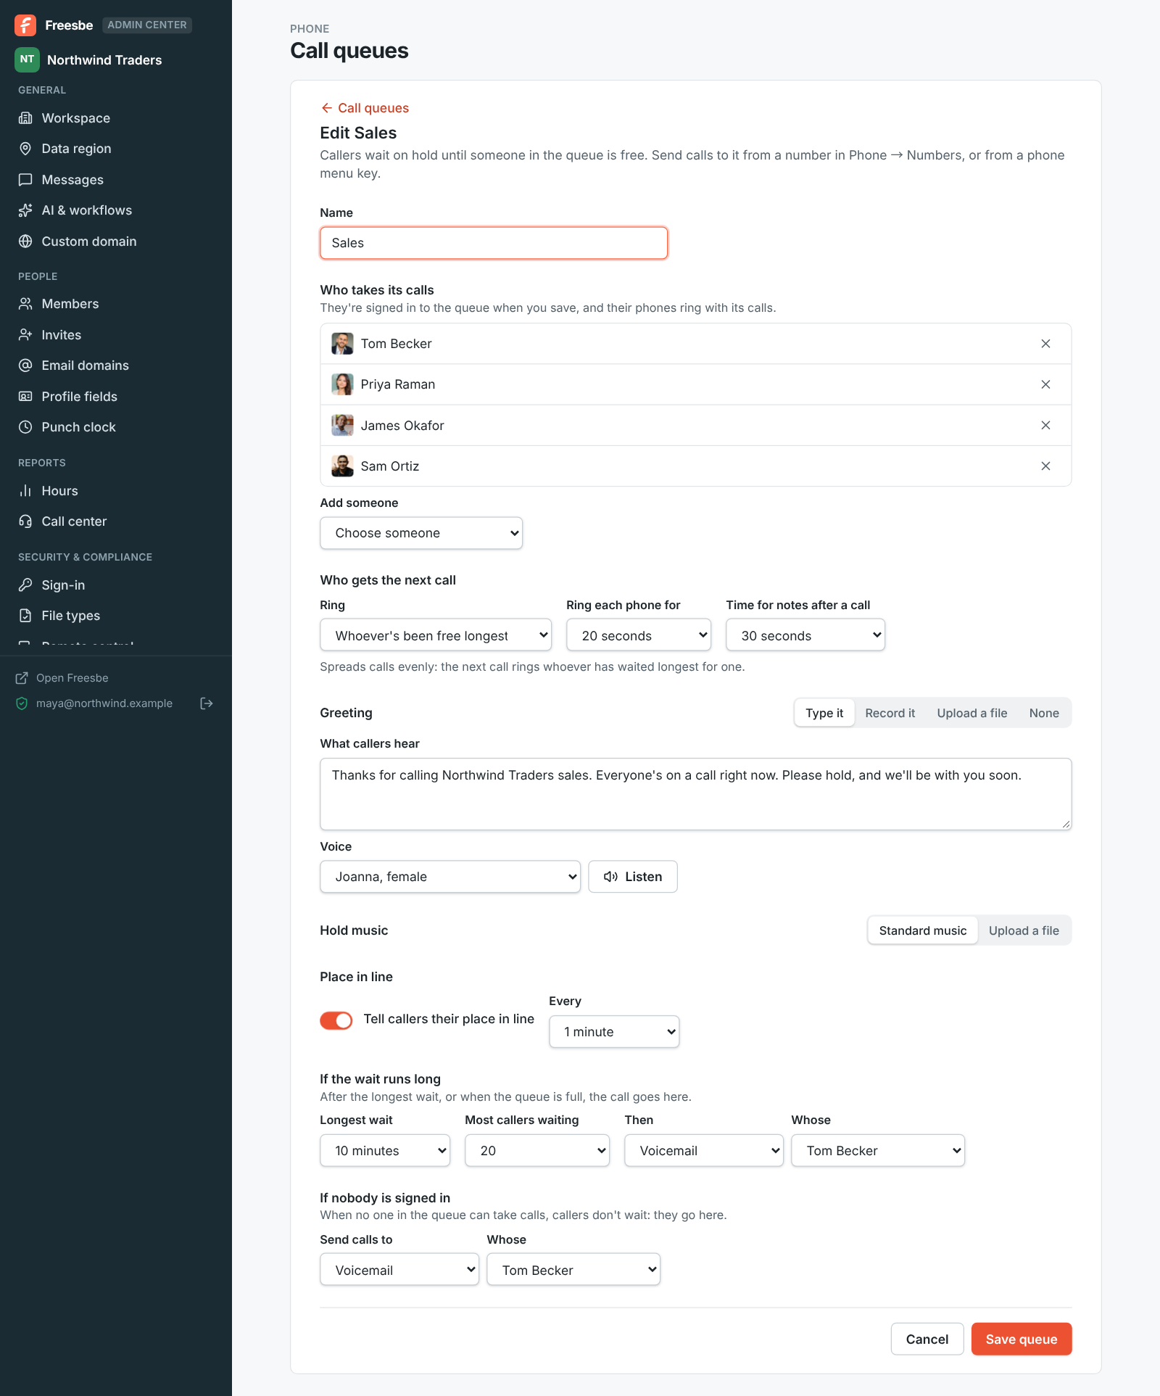Open the Most callers waiting dropdown
This screenshot has width=1160, height=1396.
(537, 1151)
